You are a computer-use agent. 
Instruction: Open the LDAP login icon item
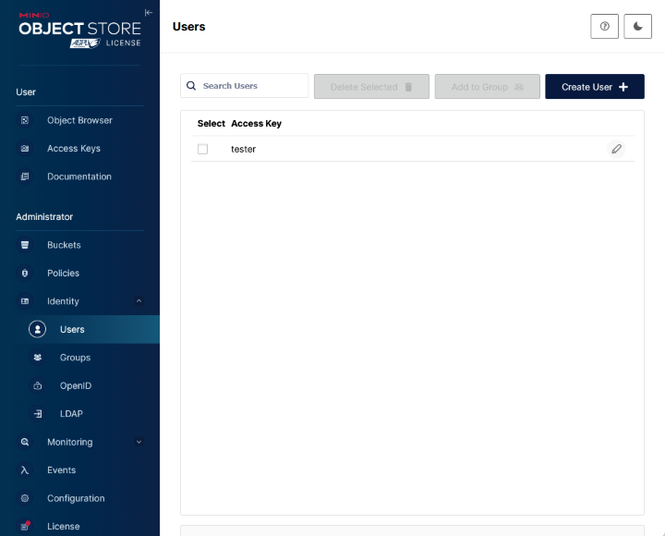point(37,414)
